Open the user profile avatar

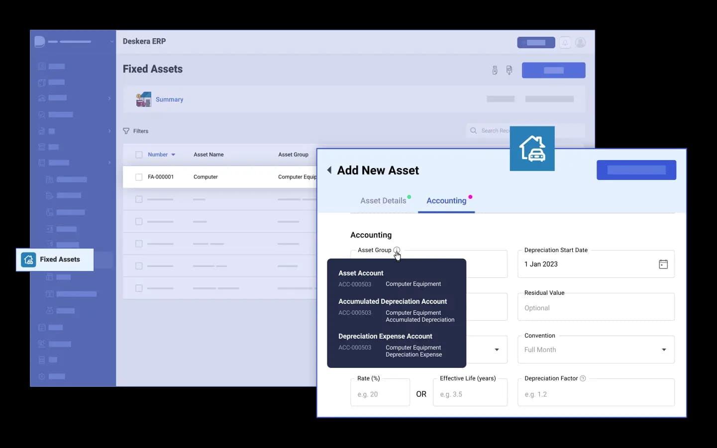[x=580, y=43]
